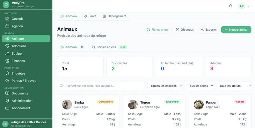
Task: Click the VetlyPro heart logo icon
Action: (x=6, y=4)
